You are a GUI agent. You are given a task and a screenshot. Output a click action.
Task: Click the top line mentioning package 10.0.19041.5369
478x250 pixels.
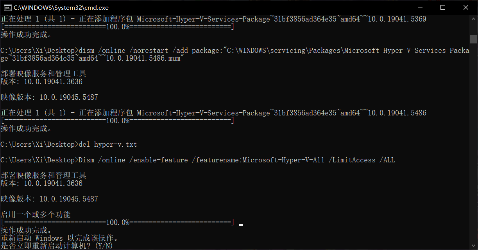click(x=213, y=19)
